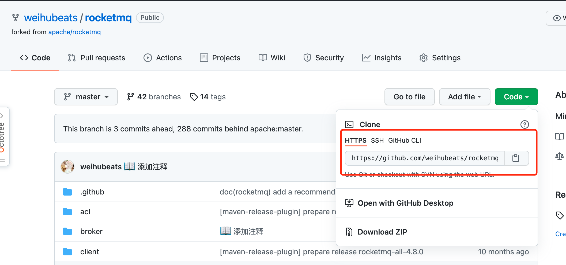The height and width of the screenshot is (265, 566).
Task: Open the broker folder
Action: point(91,231)
